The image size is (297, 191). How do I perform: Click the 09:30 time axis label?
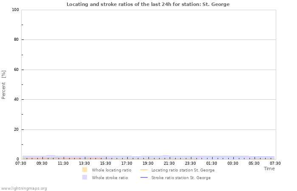42,163
